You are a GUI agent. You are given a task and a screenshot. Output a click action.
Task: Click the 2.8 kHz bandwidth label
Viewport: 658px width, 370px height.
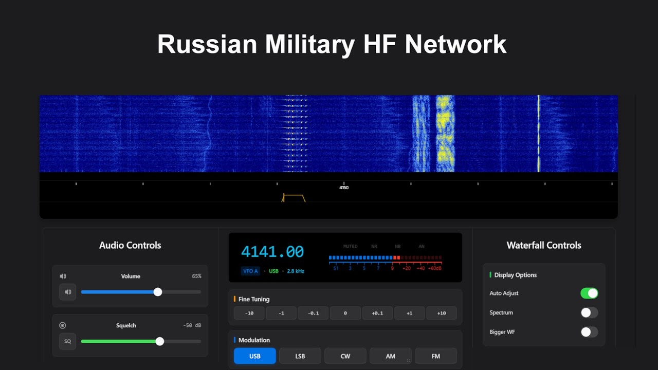296,271
